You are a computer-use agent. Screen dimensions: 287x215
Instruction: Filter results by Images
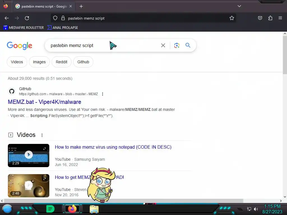(x=39, y=62)
